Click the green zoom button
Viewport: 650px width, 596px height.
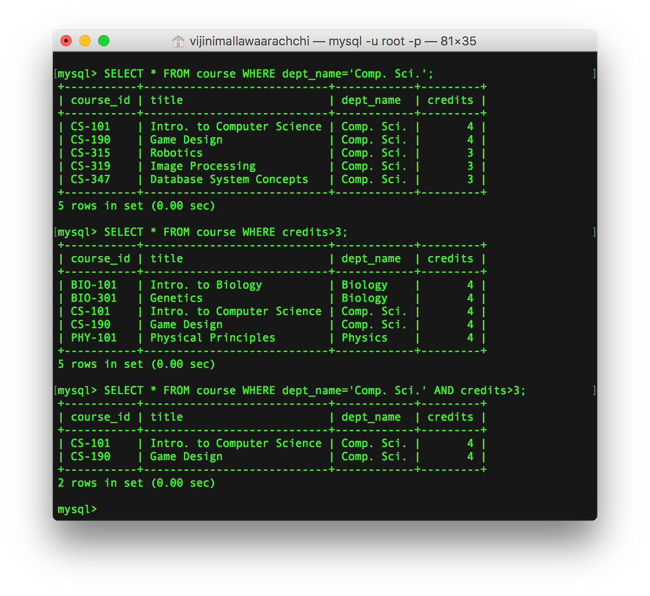pyautogui.click(x=103, y=41)
